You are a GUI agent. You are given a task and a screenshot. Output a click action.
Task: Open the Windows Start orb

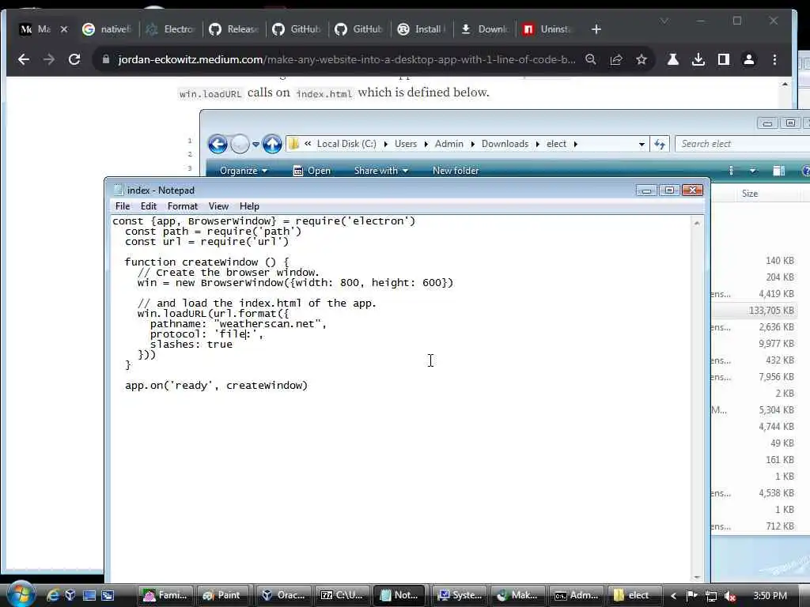point(21,594)
